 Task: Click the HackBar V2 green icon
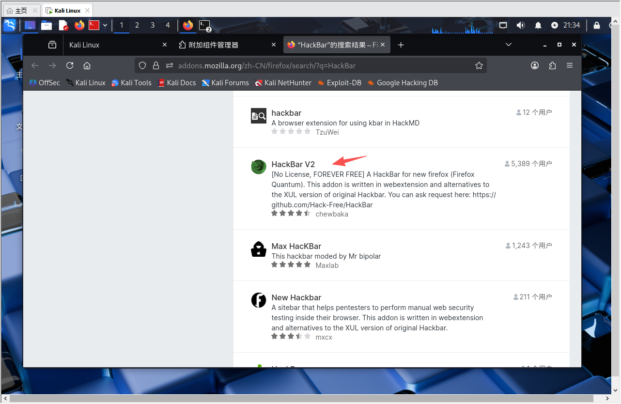point(259,167)
